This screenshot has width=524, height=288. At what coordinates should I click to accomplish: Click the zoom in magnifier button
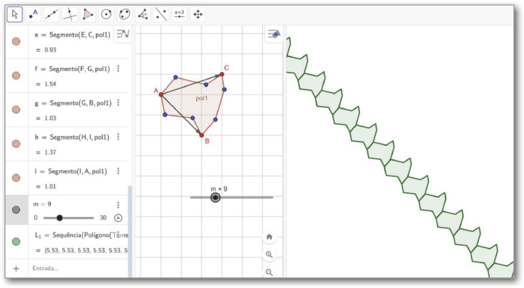(x=269, y=254)
